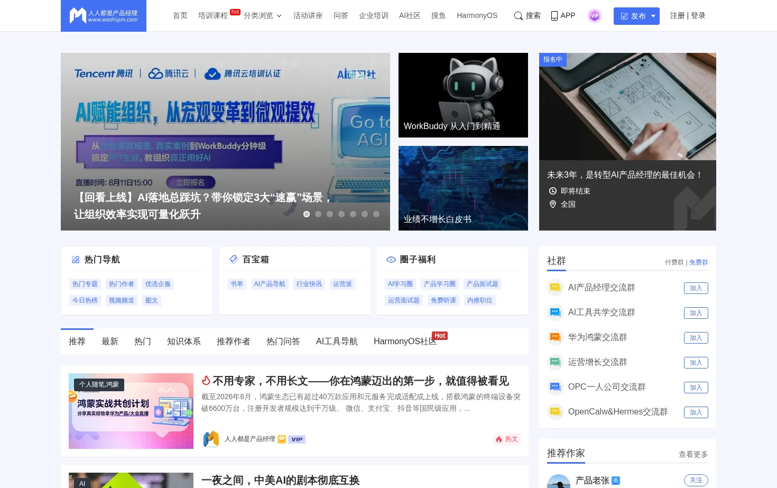The width and height of the screenshot is (777, 488).
Task: Click the author VIP badge in article
Action: [x=297, y=439]
